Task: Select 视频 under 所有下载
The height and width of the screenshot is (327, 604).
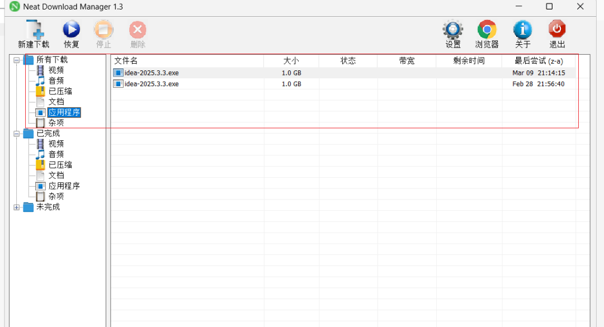Action: tap(56, 70)
